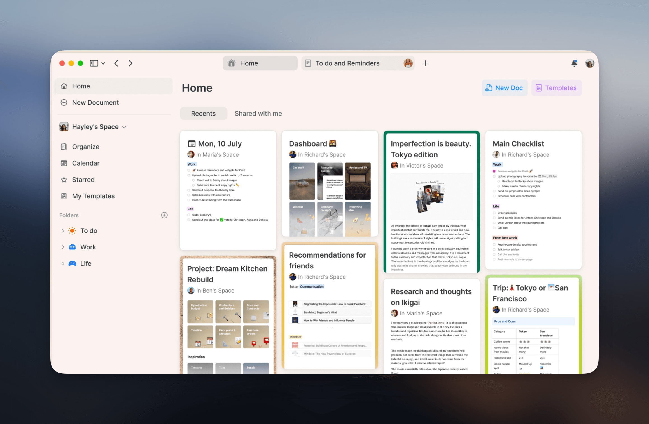This screenshot has height=424, width=649.
Task: Open a new tab with plus icon
Action: 425,63
